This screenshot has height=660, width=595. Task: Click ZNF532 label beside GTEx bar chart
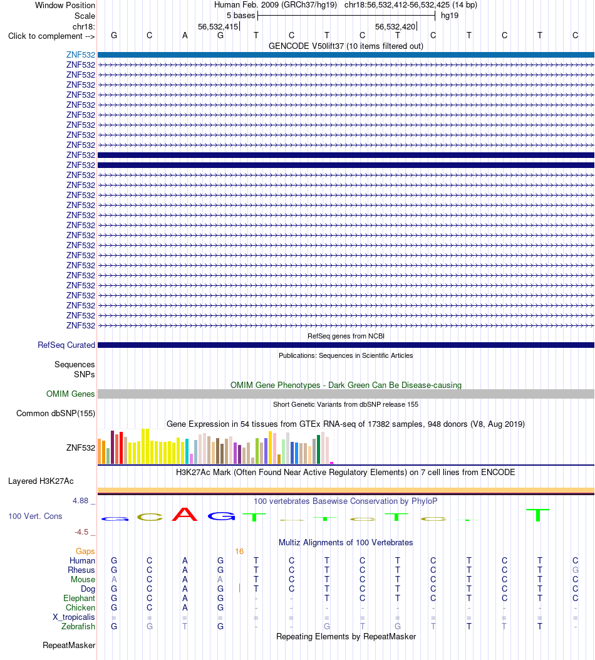pyautogui.click(x=81, y=448)
